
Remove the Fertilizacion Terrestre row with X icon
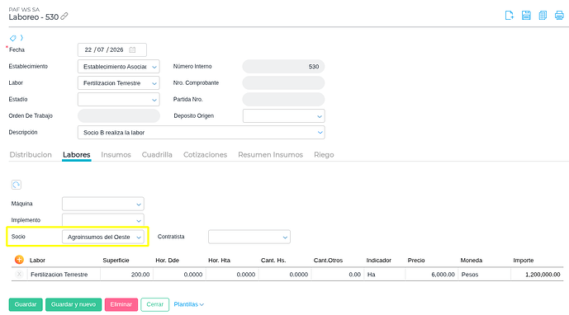pyautogui.click(x=19, y=274)
